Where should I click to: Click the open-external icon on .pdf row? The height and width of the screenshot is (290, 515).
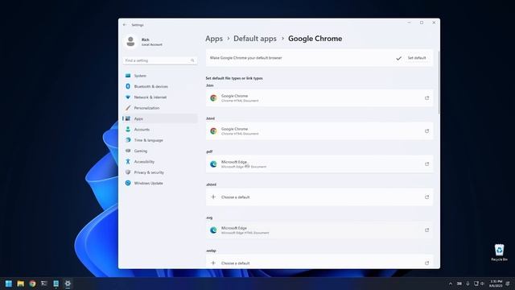coord(426,164)
